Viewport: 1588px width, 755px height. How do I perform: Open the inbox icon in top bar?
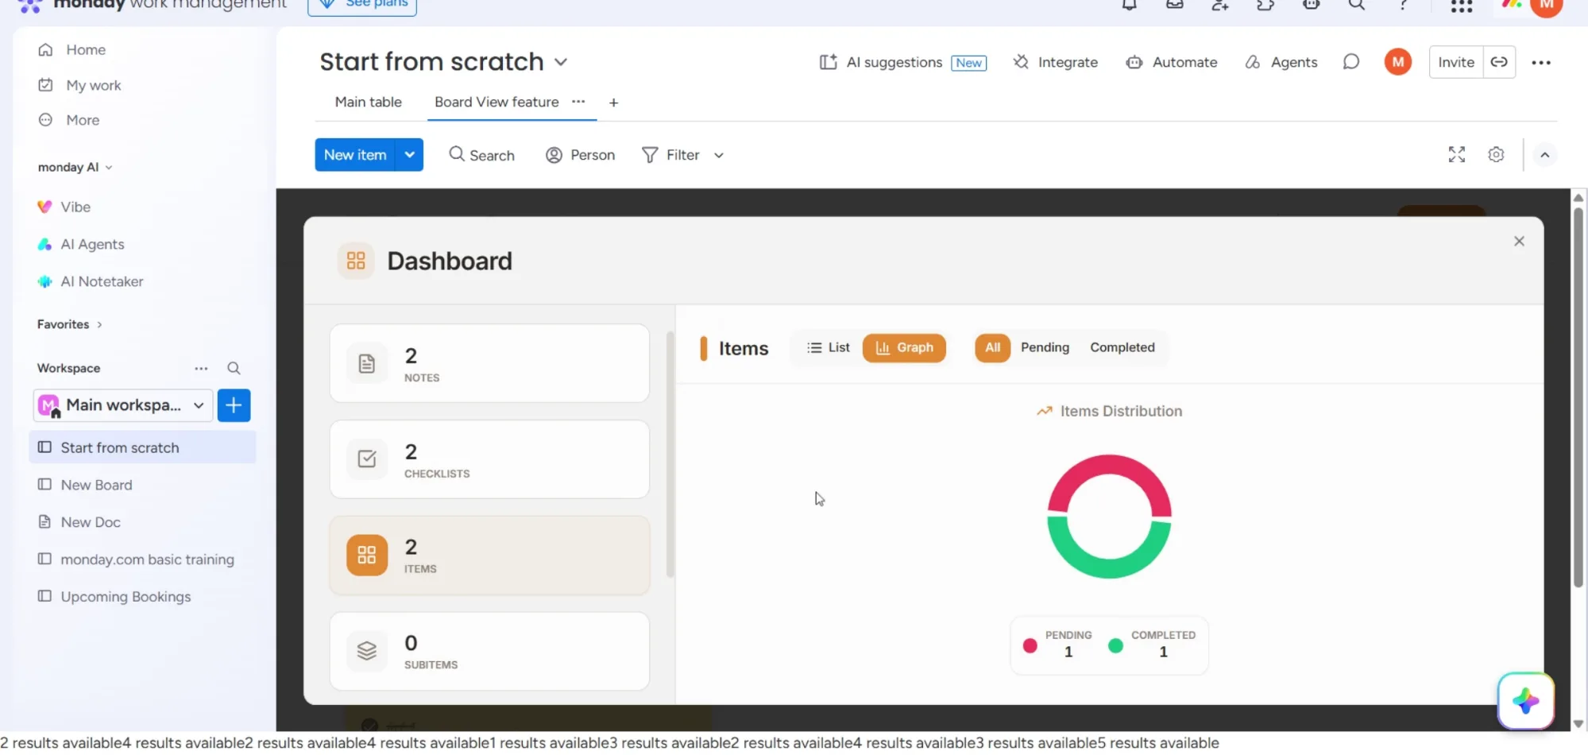coord(1174,5)
